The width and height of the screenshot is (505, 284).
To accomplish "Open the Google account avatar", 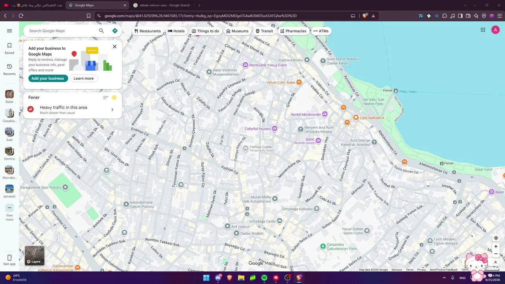I will (x=495, y=30).
